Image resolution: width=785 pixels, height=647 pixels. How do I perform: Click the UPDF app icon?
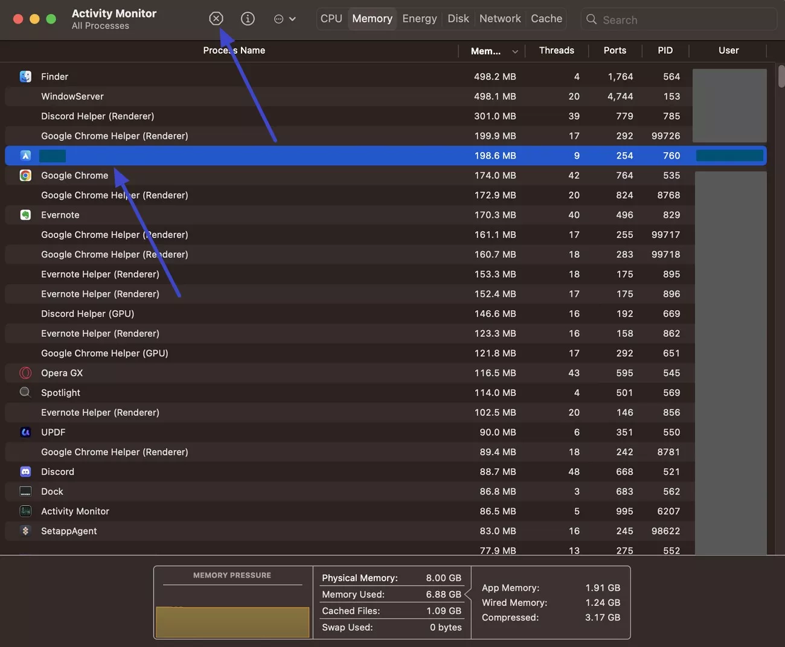pyautogui.click(x=25, y=432)
